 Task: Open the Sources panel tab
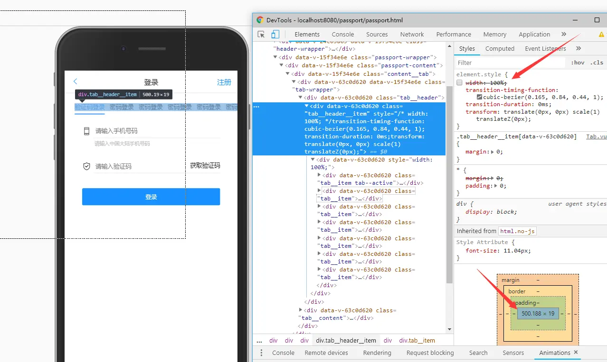[x=377, y=34]
